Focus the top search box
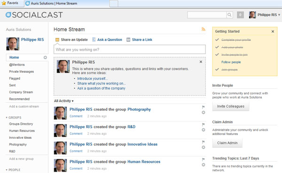The width and height of the screenshot is (282, 173). point(207,15)
